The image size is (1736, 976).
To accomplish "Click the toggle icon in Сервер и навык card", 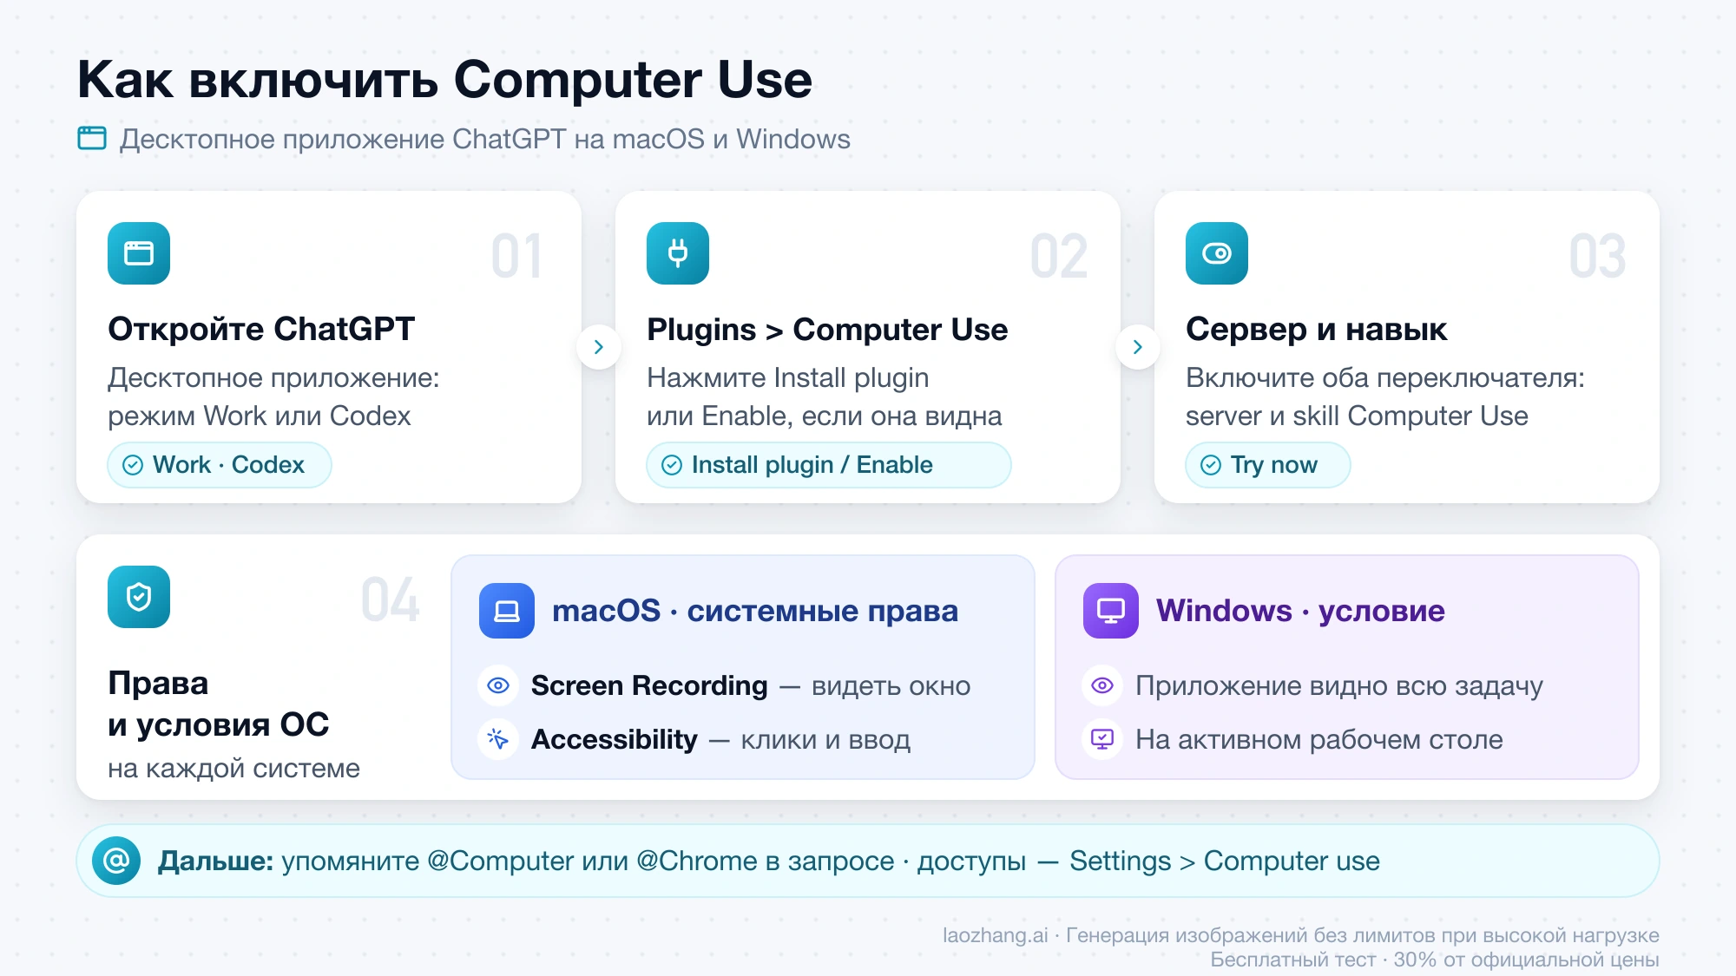I will coord(1217,253).
